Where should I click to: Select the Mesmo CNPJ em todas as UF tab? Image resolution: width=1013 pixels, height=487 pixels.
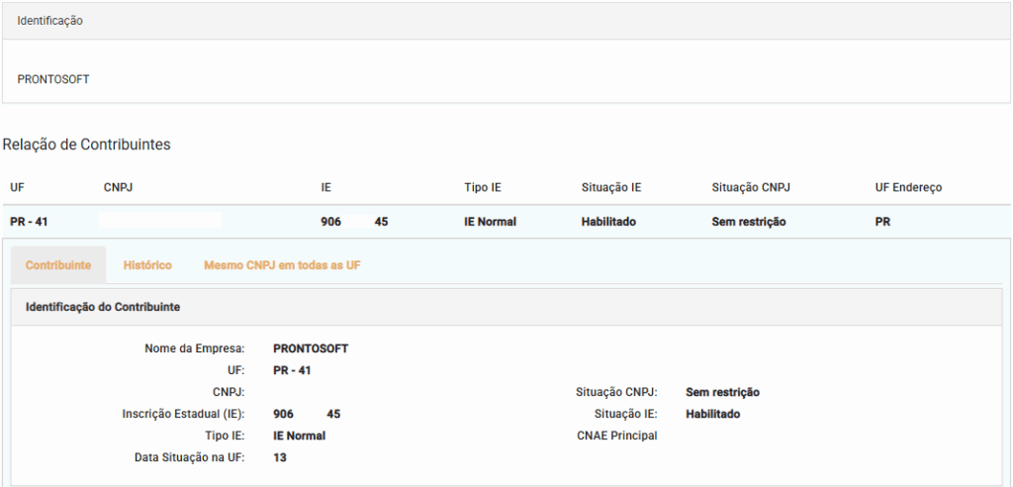tap(282, 265)
